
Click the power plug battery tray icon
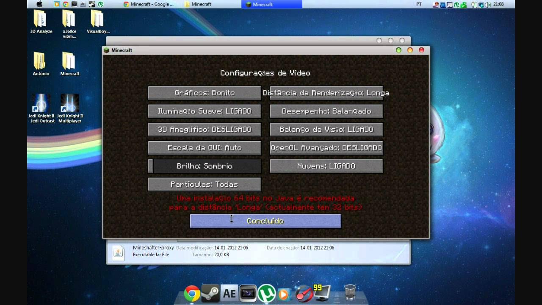coord(474,4)
